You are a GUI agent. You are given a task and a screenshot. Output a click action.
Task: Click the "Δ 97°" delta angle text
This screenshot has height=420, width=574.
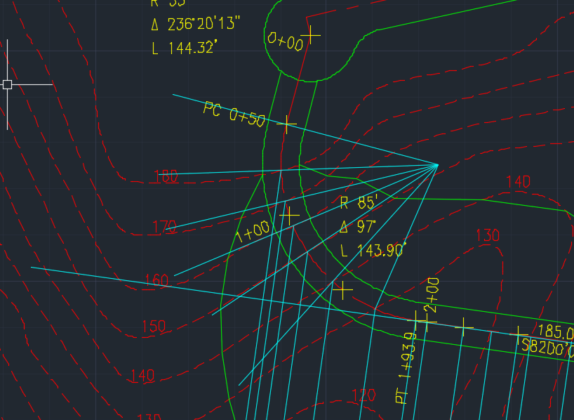click(x=358, y=227)
